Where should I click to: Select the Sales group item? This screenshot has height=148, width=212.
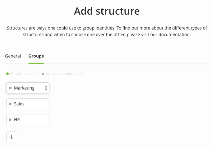click(28, 104)
